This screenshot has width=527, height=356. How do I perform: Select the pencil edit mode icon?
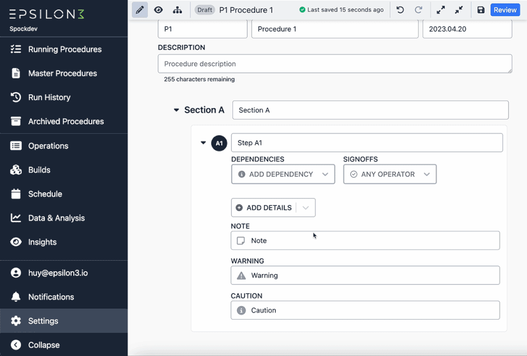pyautogui.click(x=140, y=9)
